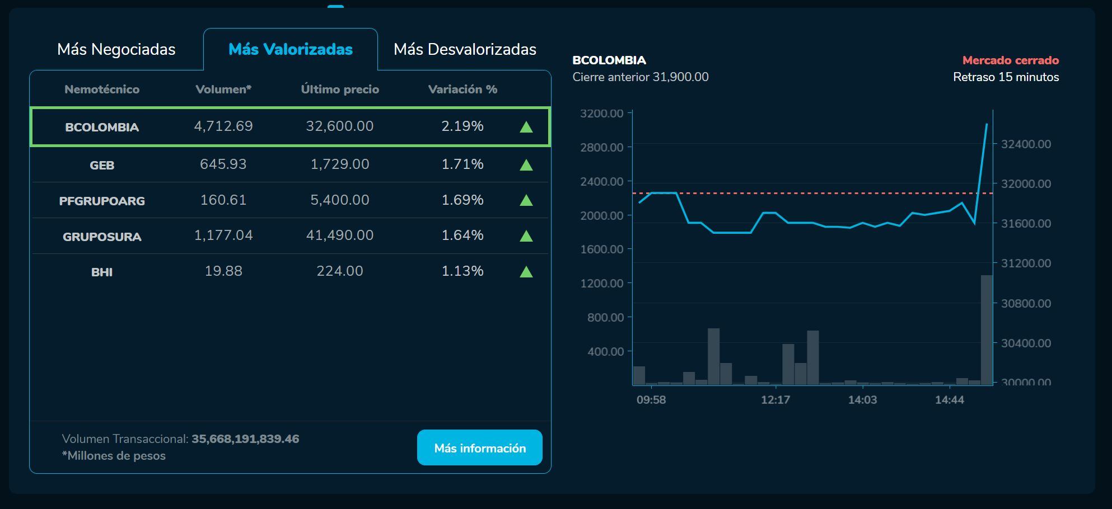Choose the PFGRUPOARG ticker
Image resolution: width=1112 pixels, height=509 pixels.
(102, 201)
